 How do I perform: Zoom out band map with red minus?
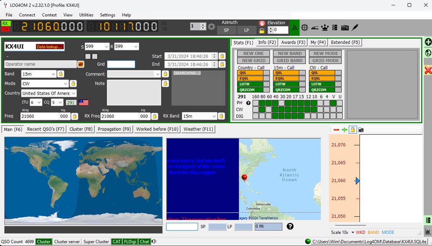[x=336, y=130]
